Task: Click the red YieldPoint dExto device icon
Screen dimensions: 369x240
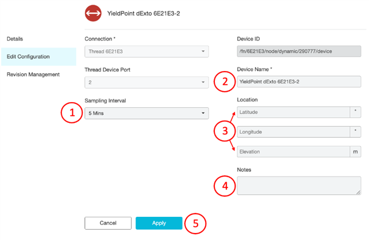Action: tap(93, 13)
